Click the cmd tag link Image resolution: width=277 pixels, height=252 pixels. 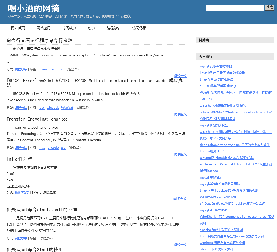[x=60, y=69]
